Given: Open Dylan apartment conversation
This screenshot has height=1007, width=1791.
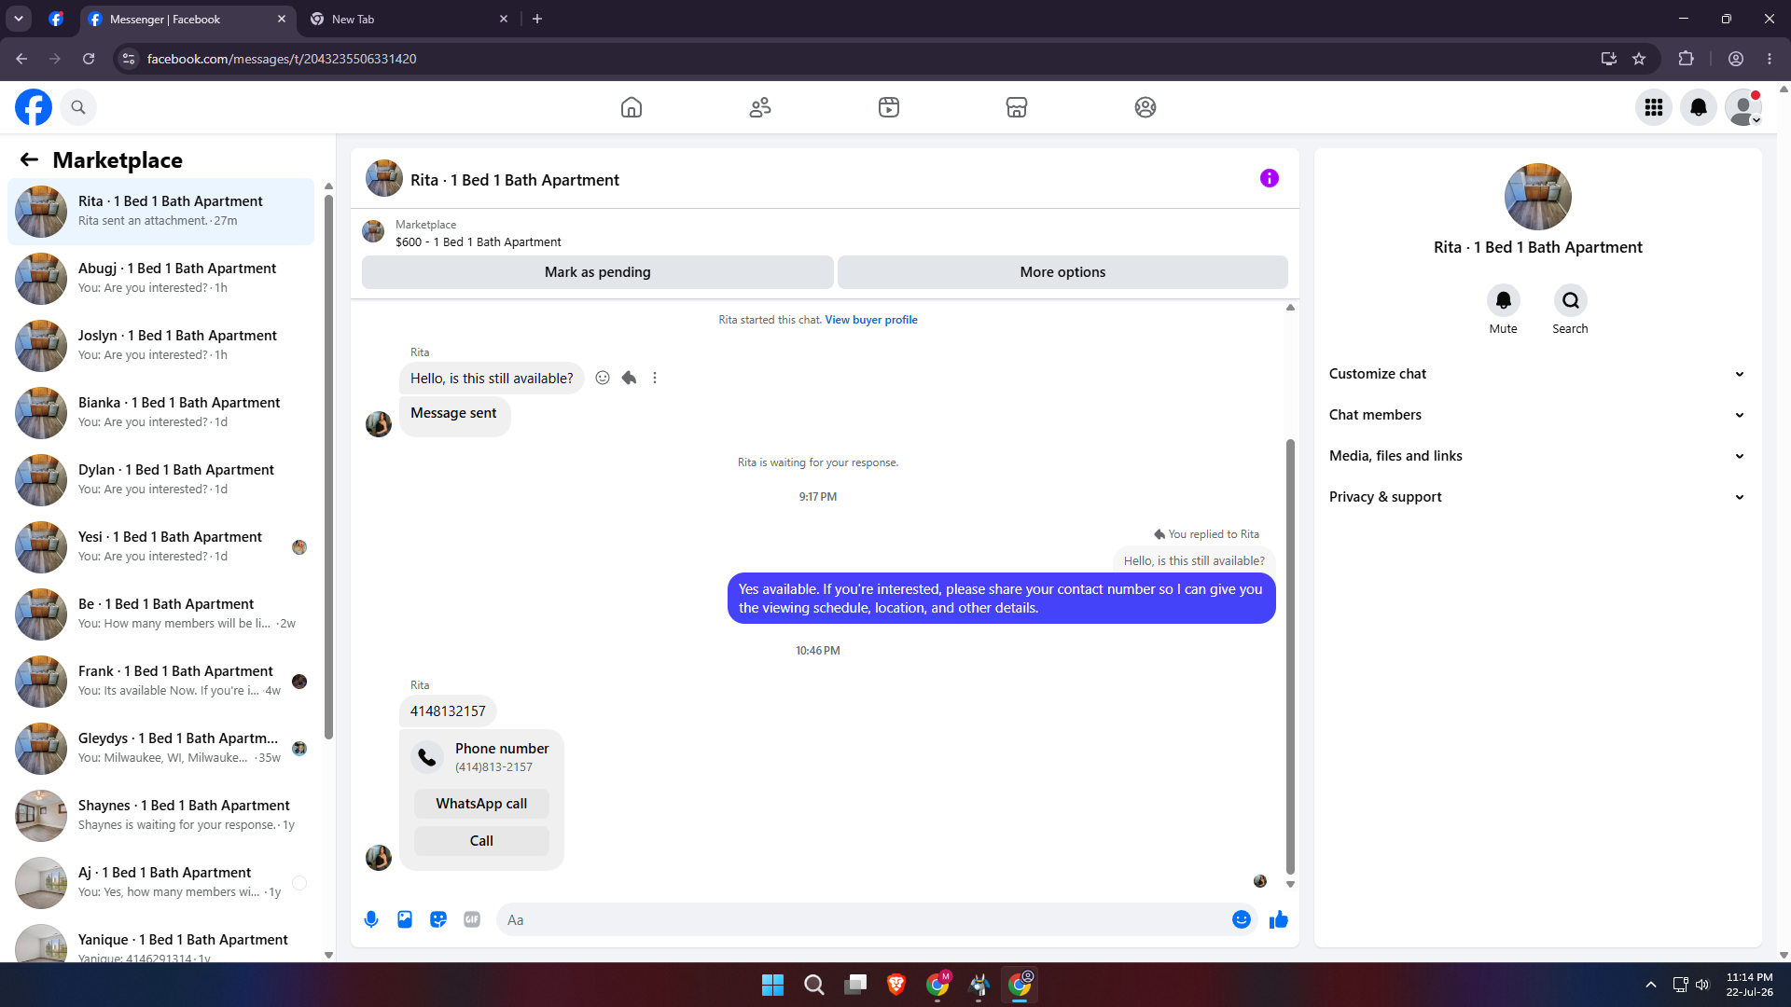Looking at the screenshot, I should pos(160,480).
